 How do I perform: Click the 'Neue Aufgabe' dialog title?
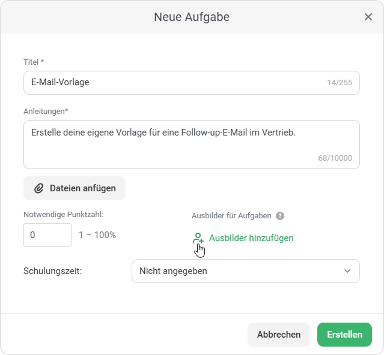tap(192, 17)
